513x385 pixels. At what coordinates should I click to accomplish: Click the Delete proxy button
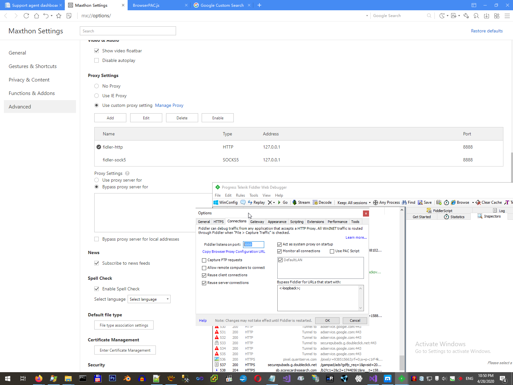182,118
